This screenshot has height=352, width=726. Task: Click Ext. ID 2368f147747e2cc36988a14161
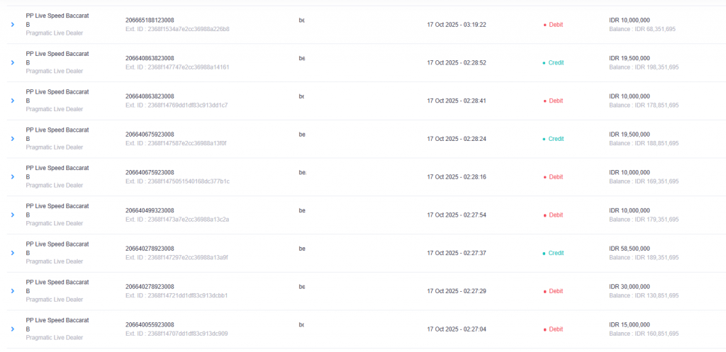pyautogui.click(x=177, y=67)
